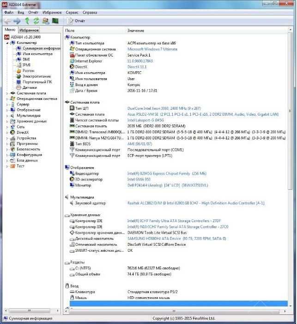Select the IPMI tree item
The image size is (297, 324).
(x=26, y=65)
